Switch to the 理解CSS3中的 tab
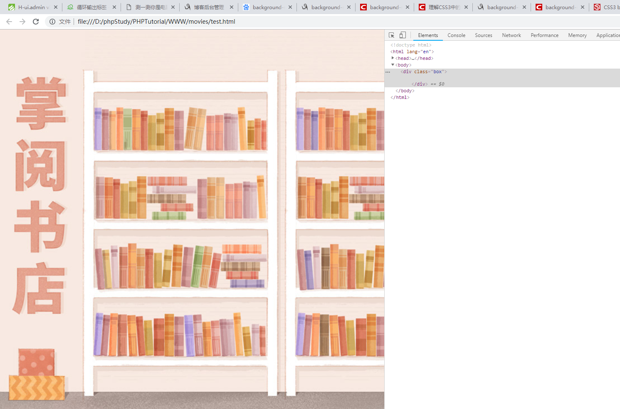The height and width of the screenshot is (409, 620). point(443,7)
